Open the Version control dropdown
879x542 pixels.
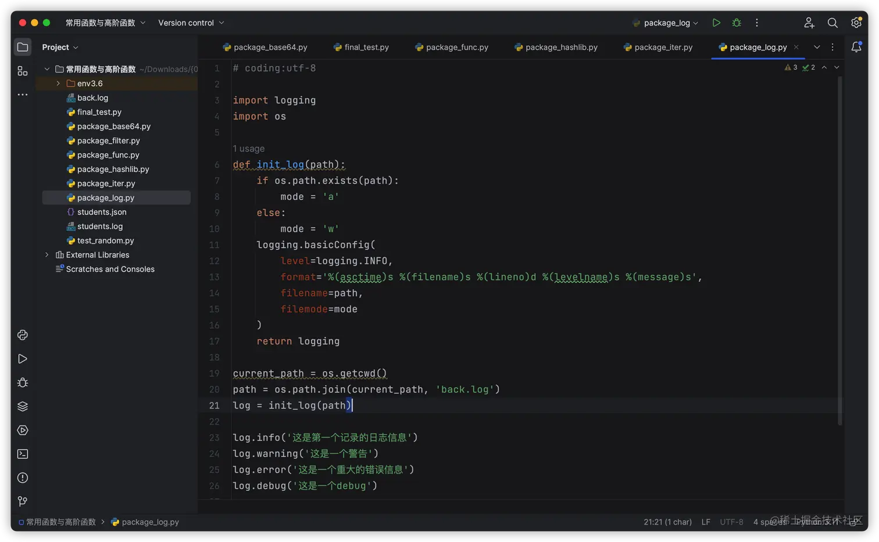point(191,23)
